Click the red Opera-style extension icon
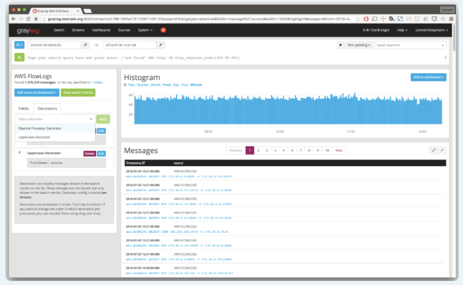Screen dimensions: 463x285 coord(366,19)
